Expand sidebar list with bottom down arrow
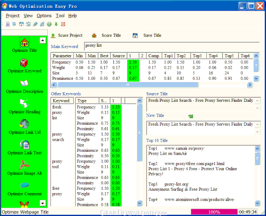The width and height of the screenshot is (266, 216). click(43, 203)
